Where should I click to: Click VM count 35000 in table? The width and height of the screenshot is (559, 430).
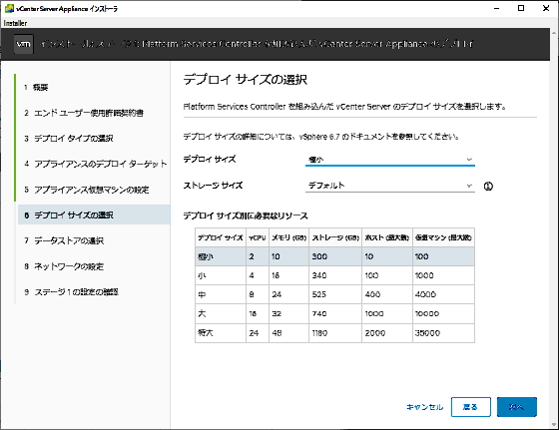coord(428,333)
